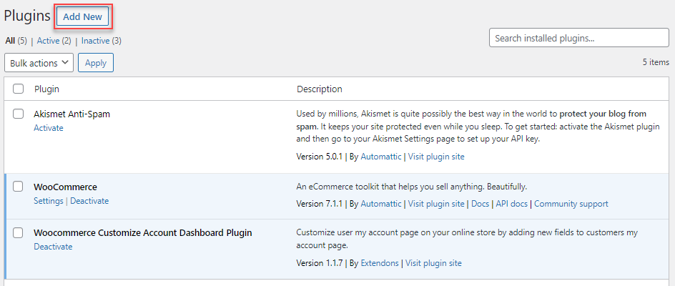Image resolution: width=675 pixels, height=286 pixels.
Task: Filter by Inactive plugins
Action: (x=95, y=41)
